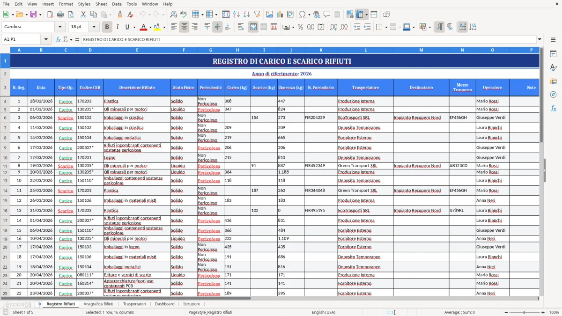Toggle Wrap Text
The height and width of the screenshot is (316, 562).
(x=241, y=27)
